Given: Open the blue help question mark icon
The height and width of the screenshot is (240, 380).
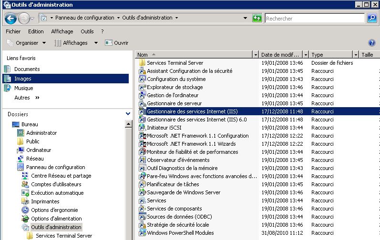Looking at the screenshot, I should coord(372,43).
